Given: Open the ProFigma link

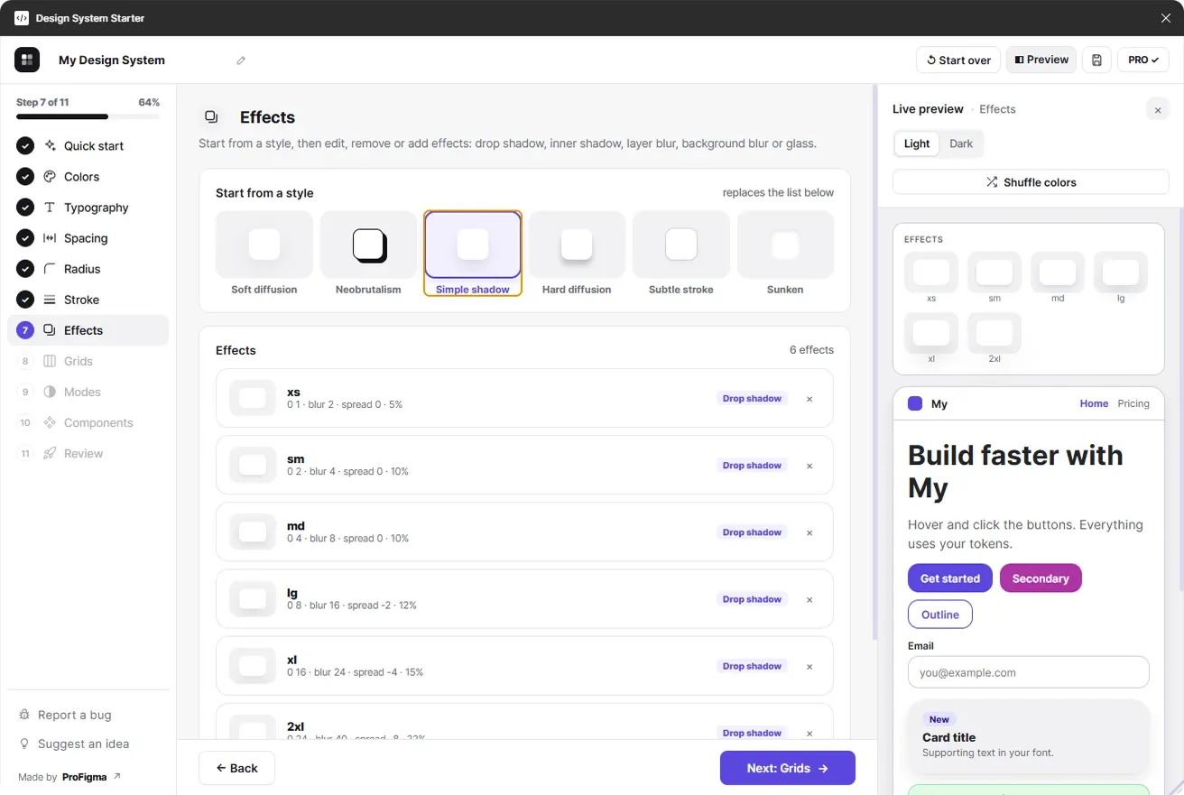Looking at the screenshot, I should [91, 777].
